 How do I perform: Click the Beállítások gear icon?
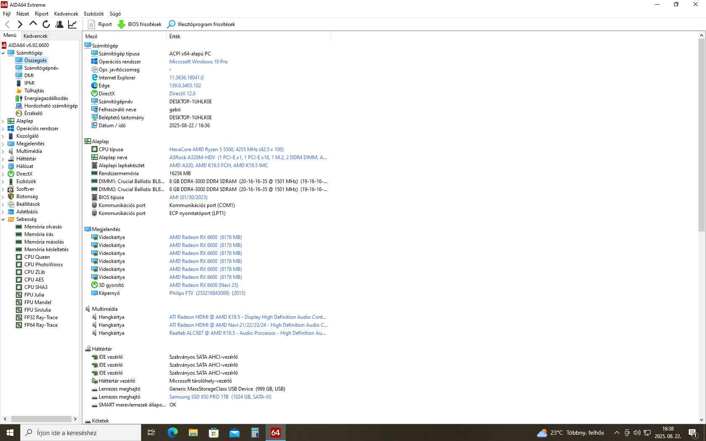tap(11, 204)
